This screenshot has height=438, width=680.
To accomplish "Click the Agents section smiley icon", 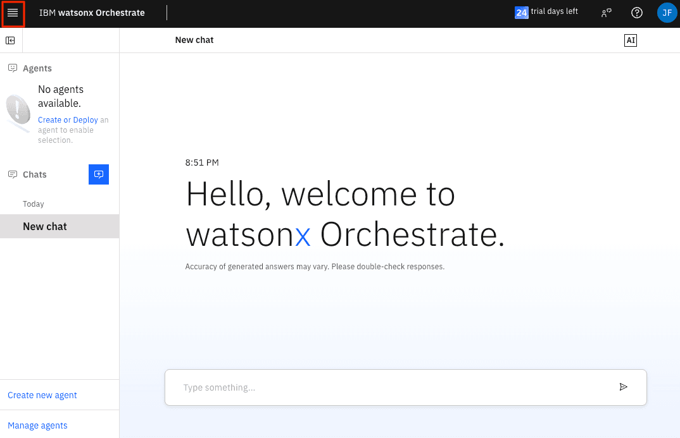I will (x=12, y=68).
